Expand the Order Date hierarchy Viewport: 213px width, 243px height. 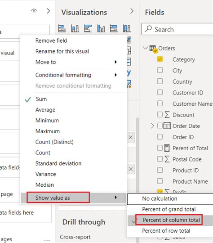tap(152, 126)
